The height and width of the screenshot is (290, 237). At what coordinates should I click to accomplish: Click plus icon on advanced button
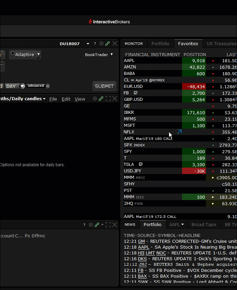47,86
